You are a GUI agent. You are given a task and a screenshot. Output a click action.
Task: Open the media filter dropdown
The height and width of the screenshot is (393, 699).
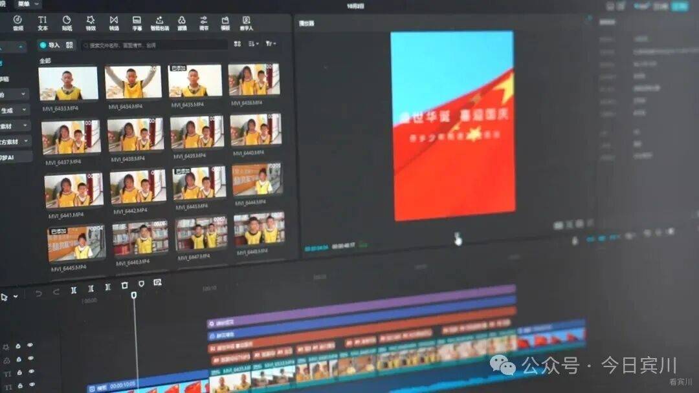point(271,44)
